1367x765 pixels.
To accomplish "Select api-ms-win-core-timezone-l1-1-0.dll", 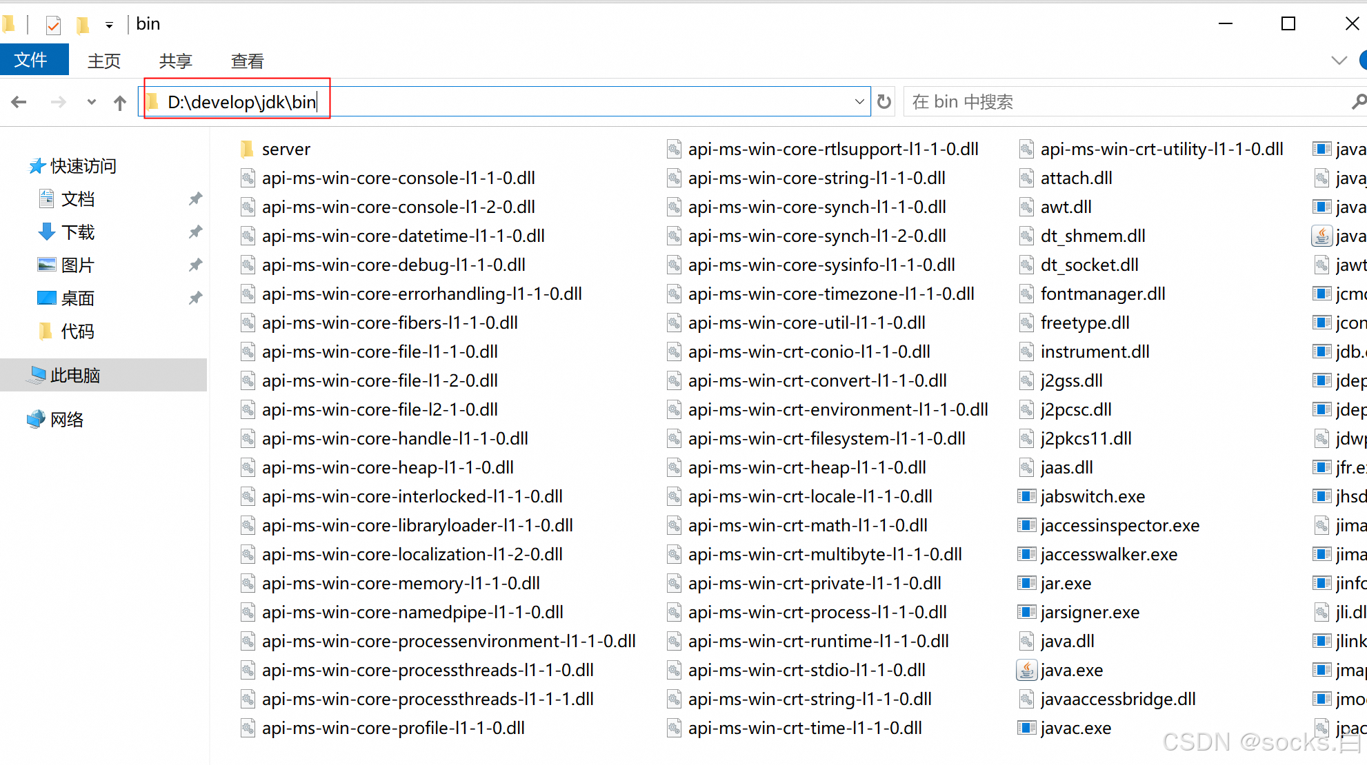I will (x=831, y=294).
